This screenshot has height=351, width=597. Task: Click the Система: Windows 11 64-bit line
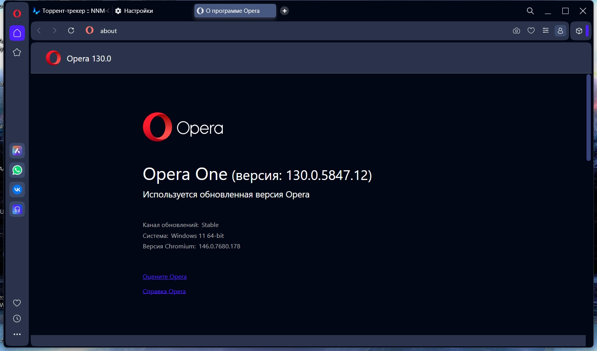[183, 236]
